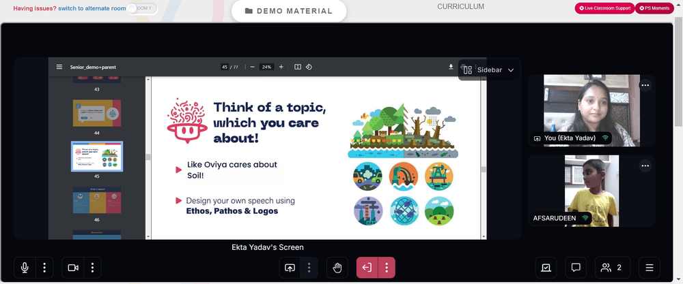Viewport: 683px width, 284px height.
Task: Open options for AFSARUDEEN's video tile
Action: click(x=645, y=165)
